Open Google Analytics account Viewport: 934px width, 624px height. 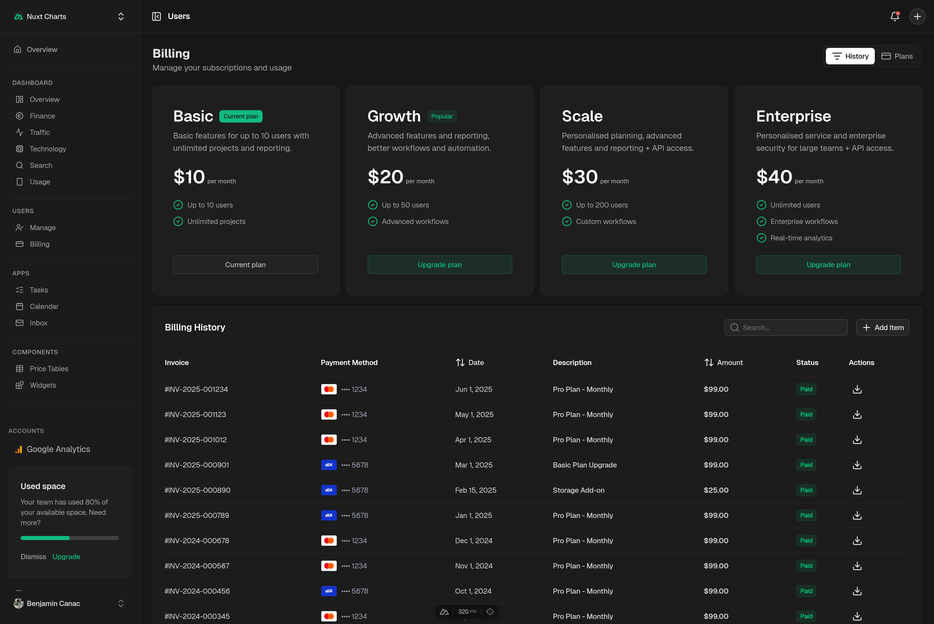(58, 449)
